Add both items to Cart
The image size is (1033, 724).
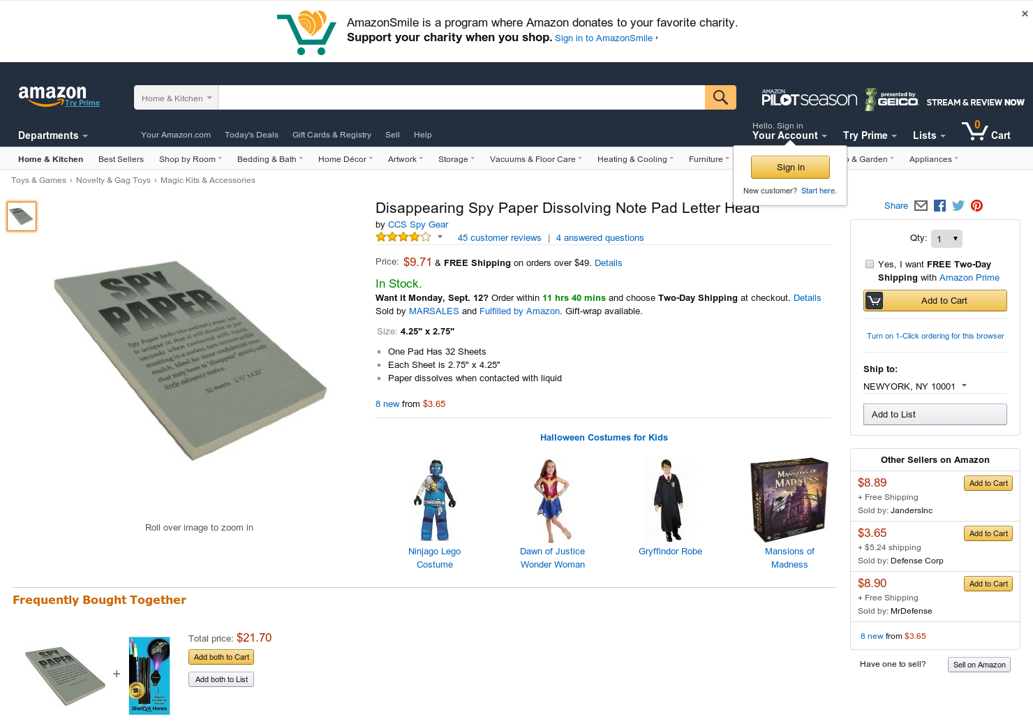(221, 657)
